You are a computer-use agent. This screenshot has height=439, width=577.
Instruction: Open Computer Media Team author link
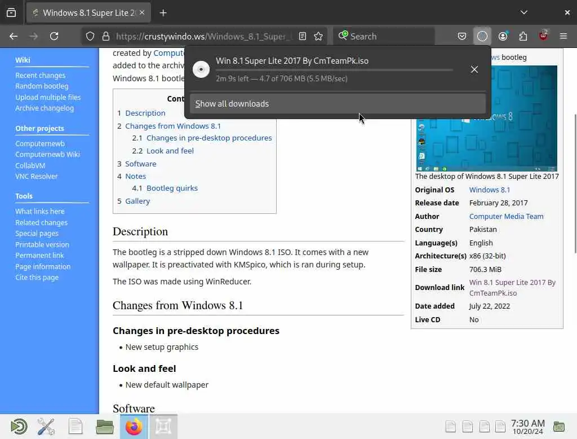click(x=506, y=216)
